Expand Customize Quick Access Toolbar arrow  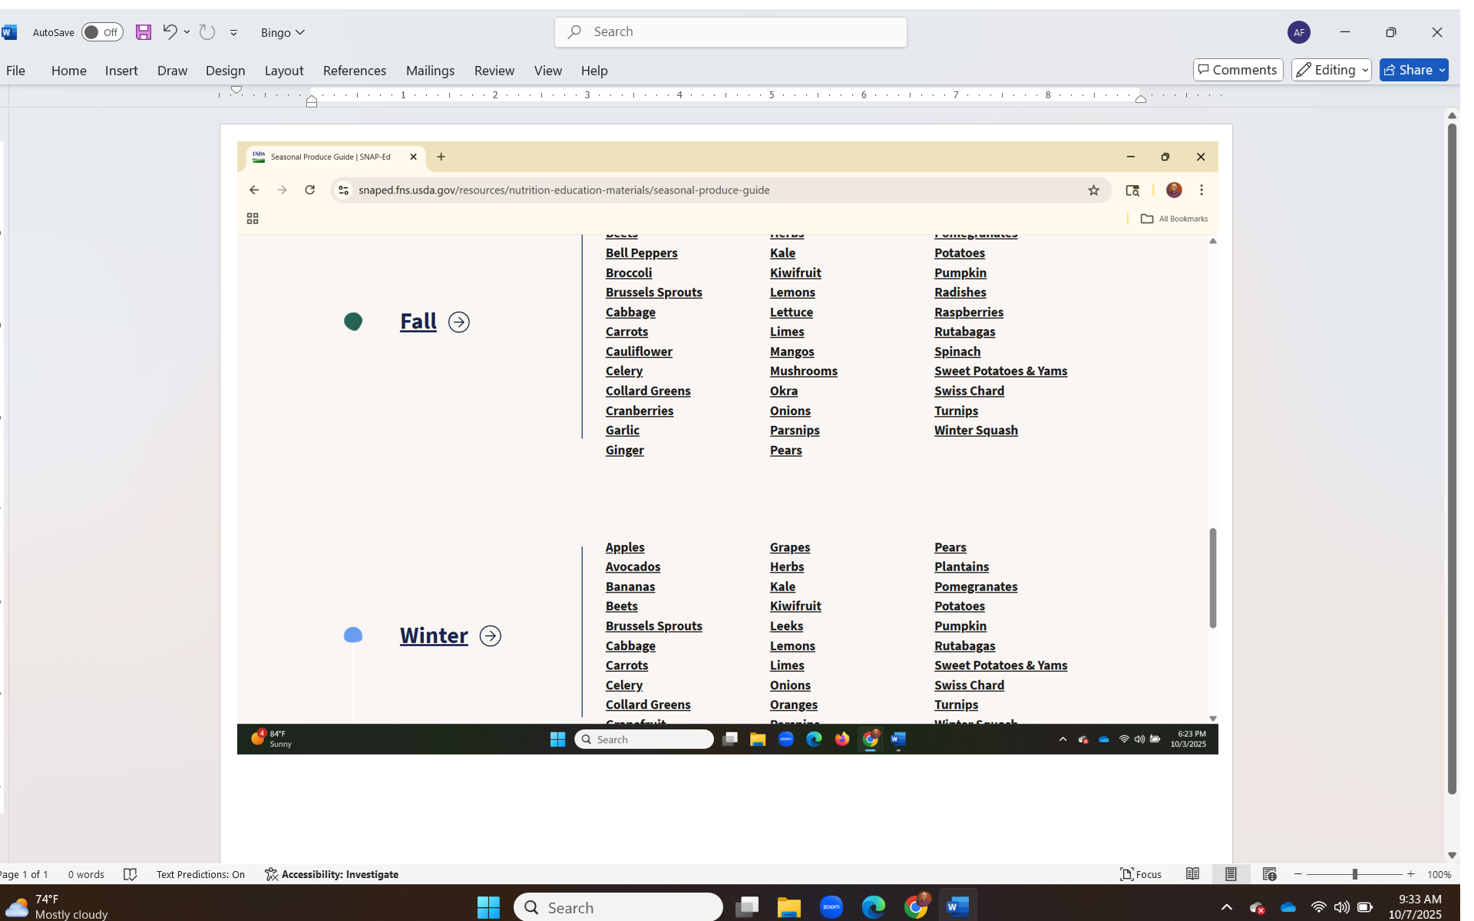click(x=233, y=32)
